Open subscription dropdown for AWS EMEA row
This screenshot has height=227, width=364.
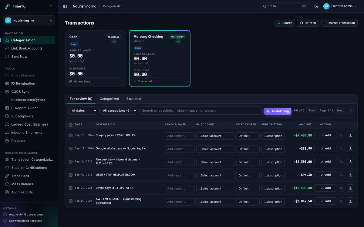(x=273, y=202)
